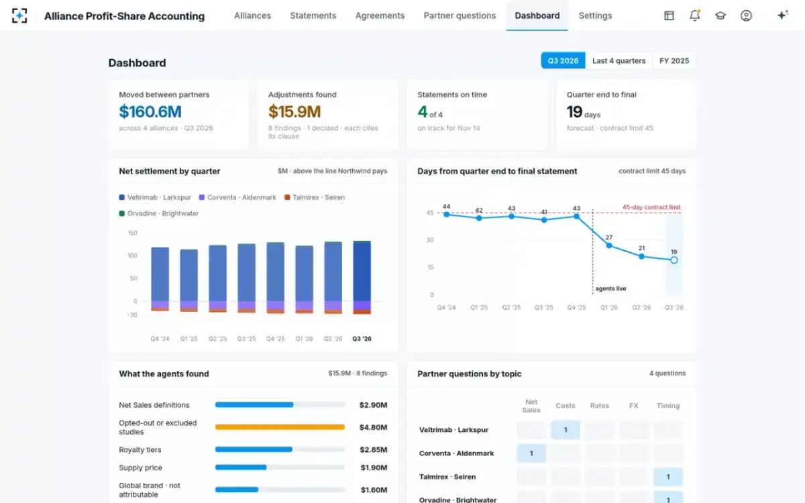The width and height of the screenshot is (805, 503).
Task: Go to the Statements tab
Action: click(x=313, y=15)
